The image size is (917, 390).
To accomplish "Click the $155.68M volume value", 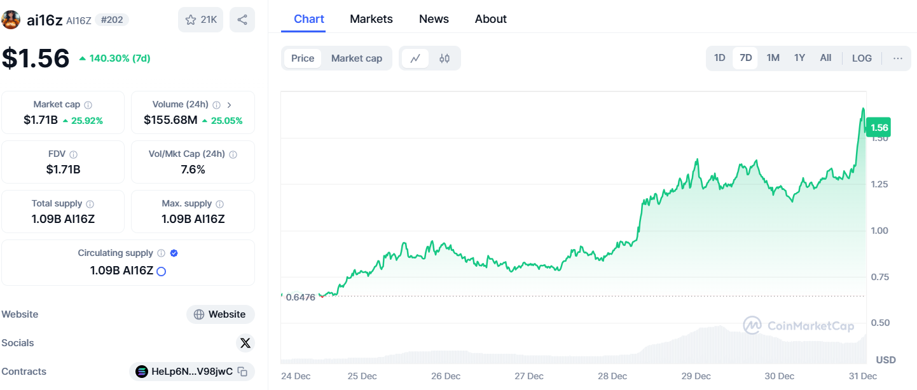I will click(170, 120).
